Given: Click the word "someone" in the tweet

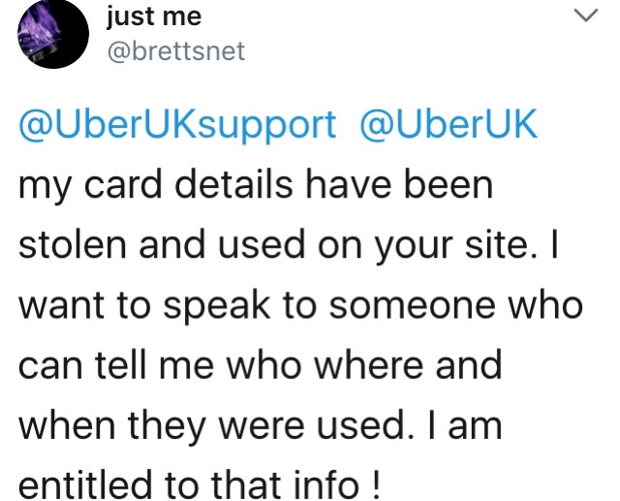Looking at the screenshot, I should point(413,305).
